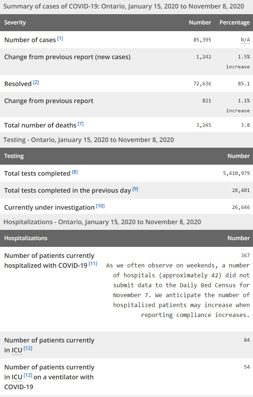Click the 367 hospitalized patients value
Image resolution: width=253 pixels, height=397 pixels.
point(245,255)
